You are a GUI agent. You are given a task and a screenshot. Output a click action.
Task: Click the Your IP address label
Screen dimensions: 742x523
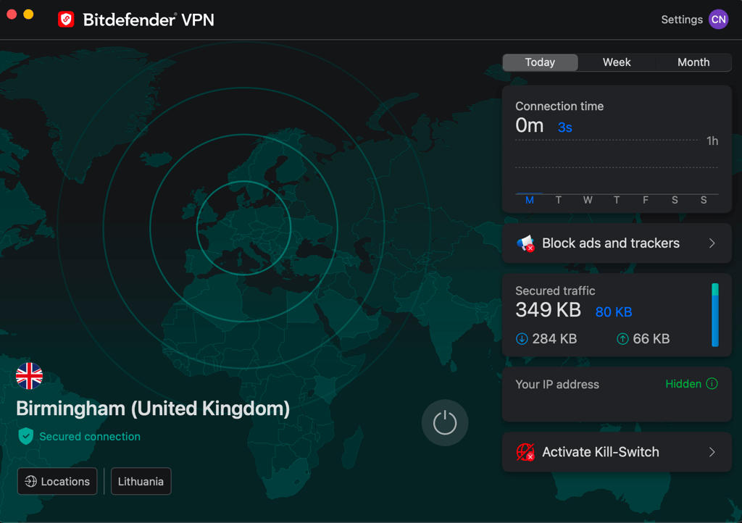(x=557, y=385)
